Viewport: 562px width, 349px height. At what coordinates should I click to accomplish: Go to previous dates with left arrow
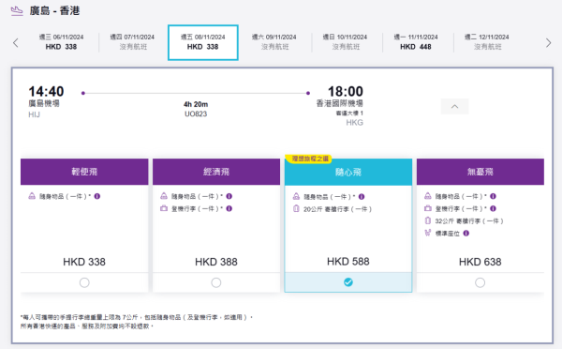pos(15,43)
